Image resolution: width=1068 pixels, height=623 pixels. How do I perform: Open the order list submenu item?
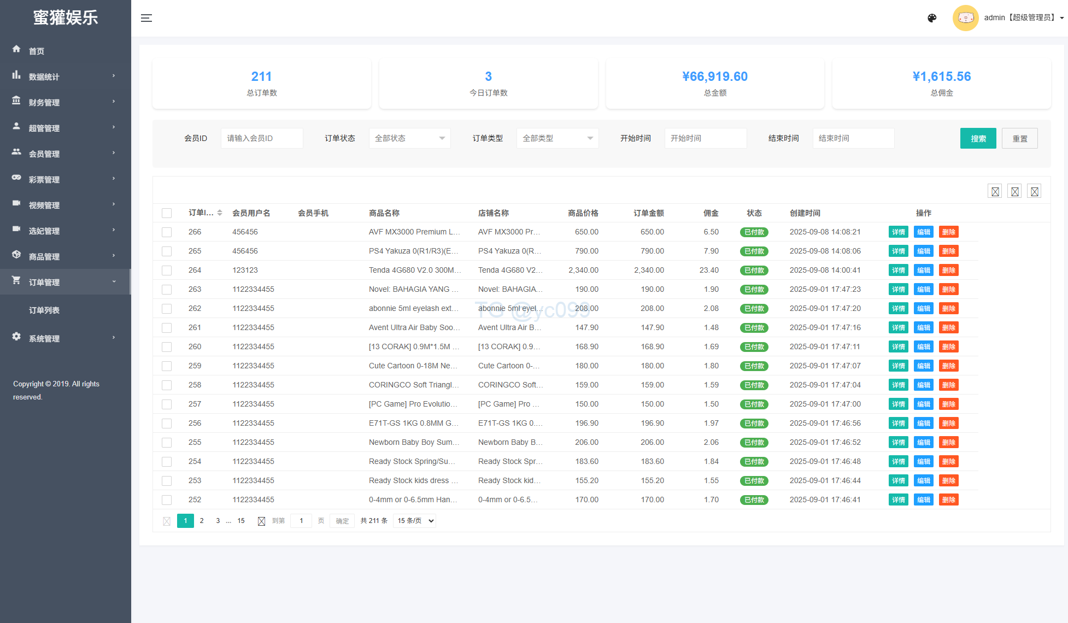44,310
